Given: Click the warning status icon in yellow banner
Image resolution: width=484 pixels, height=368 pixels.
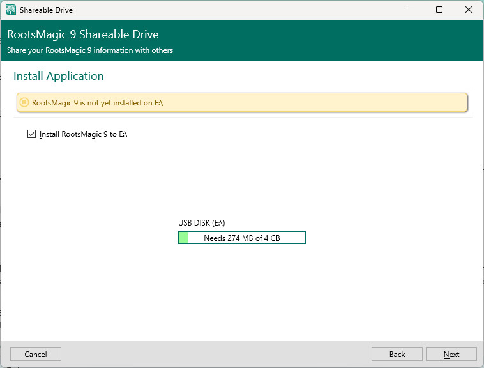Looking at the screenshot, I should click(x=24, y=102).
